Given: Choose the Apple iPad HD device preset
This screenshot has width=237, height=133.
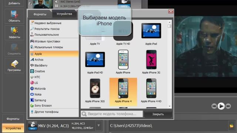Looking at the screenshot, I should [x=95, y=62].
